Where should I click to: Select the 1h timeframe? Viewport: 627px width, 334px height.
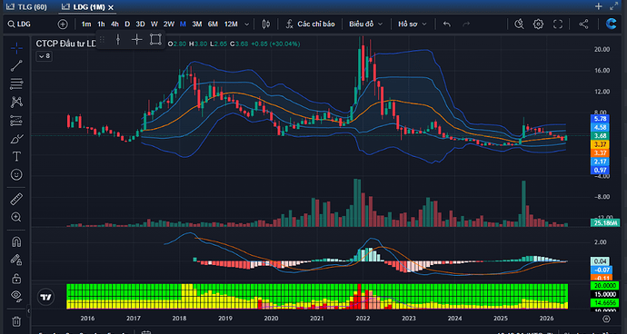tap(101, 24)
